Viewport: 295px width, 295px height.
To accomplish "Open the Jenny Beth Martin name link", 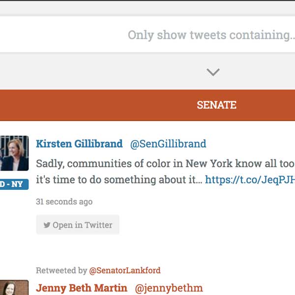I will [82, 288].
